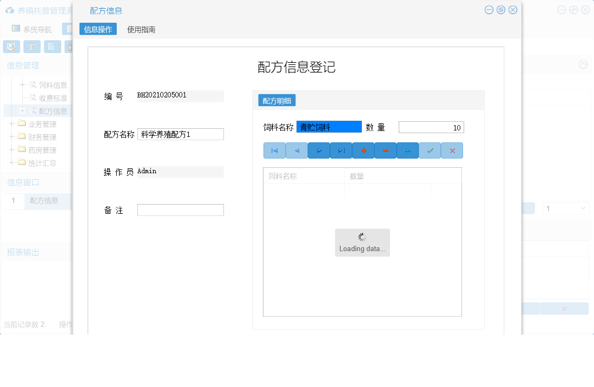Edit the record via the triangle icon

click(x=407, y=150)
